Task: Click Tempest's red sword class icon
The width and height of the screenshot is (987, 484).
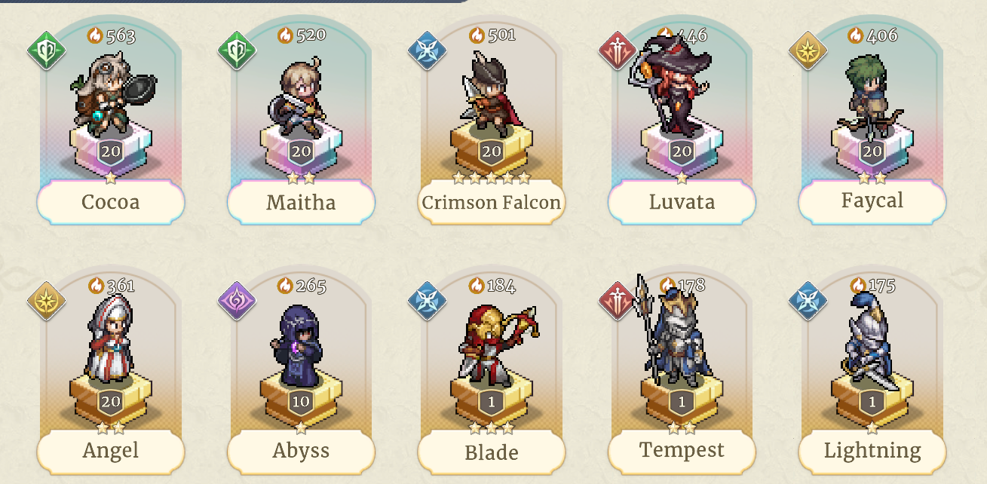Action: pos(618,301)
